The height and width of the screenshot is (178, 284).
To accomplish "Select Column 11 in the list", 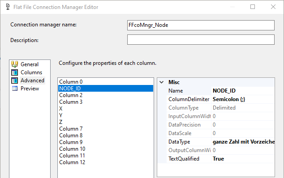I will tap(106, 155).
